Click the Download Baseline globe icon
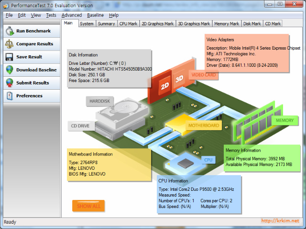The width and height of the screenshot is (306, 229). 10,70
